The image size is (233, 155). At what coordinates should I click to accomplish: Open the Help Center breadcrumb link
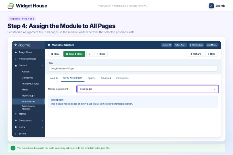click(104, 6)
